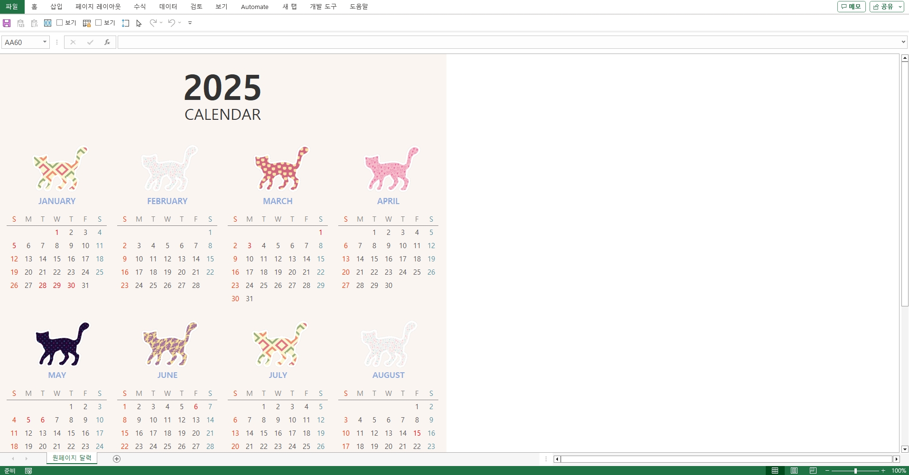The width and height of the screenshot is (909, 475).
Task: Expand the formula bar with chevron
Action: [903, 42]
